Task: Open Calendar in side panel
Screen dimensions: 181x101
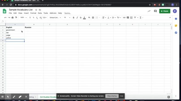Action: tap(176, 19)
